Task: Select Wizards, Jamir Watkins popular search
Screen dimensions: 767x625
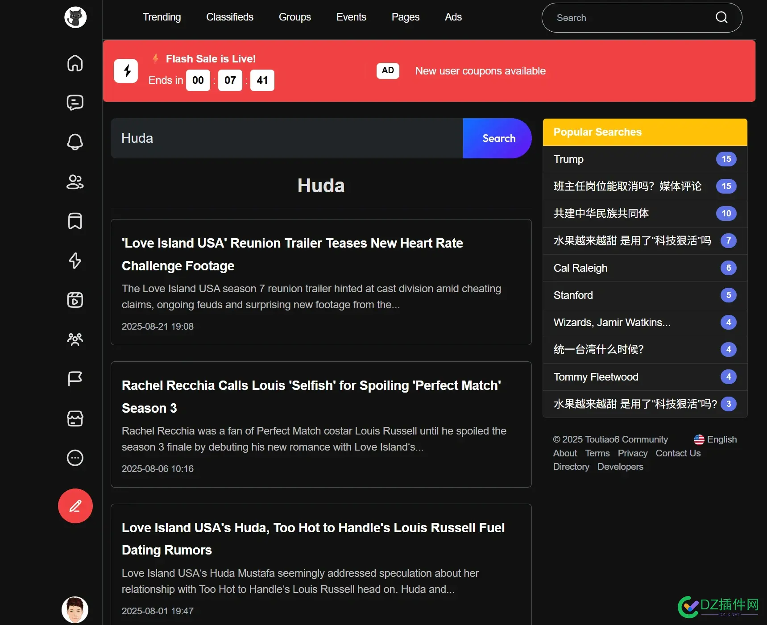Action: pos(645,323)
